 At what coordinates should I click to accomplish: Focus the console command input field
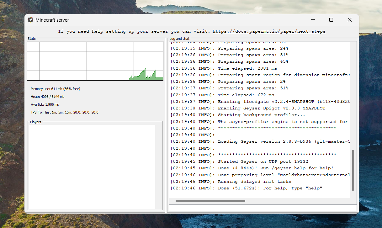click(x=263, y=208)
